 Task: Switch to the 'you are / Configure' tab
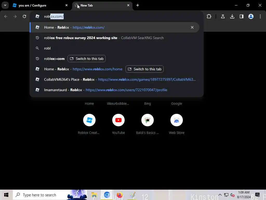40,5
